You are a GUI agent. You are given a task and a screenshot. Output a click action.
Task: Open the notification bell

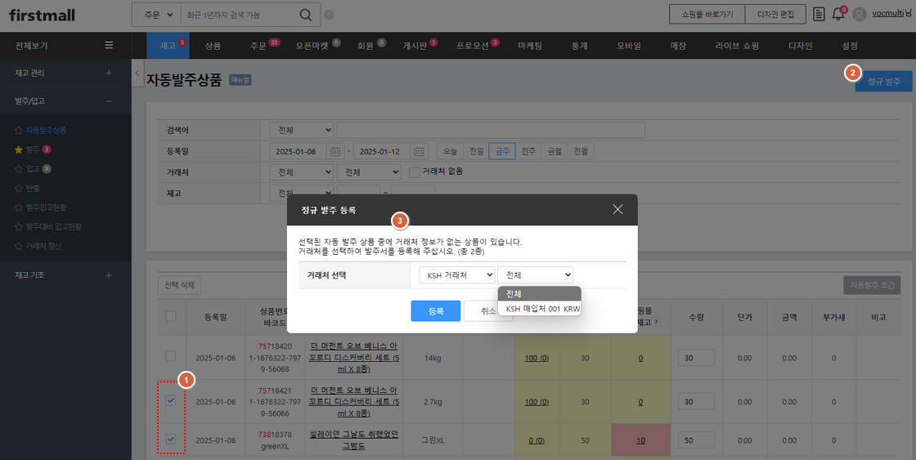[x=837, y=14]
